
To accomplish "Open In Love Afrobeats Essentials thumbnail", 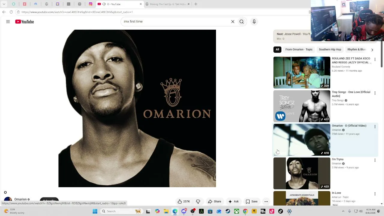I will click(302, 198).
